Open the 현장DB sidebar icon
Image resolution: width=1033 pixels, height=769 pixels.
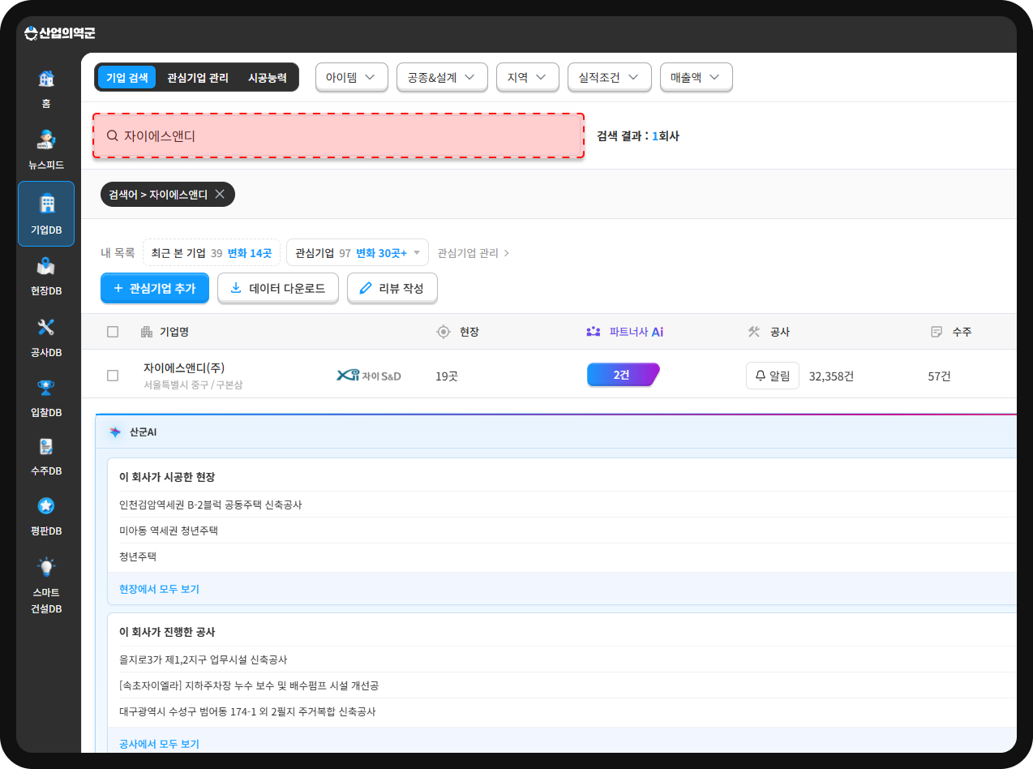tap(46, 266)
